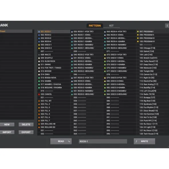
Task: Select pattern 099: PROGRAM III
Action: click(x=153, y=38)
